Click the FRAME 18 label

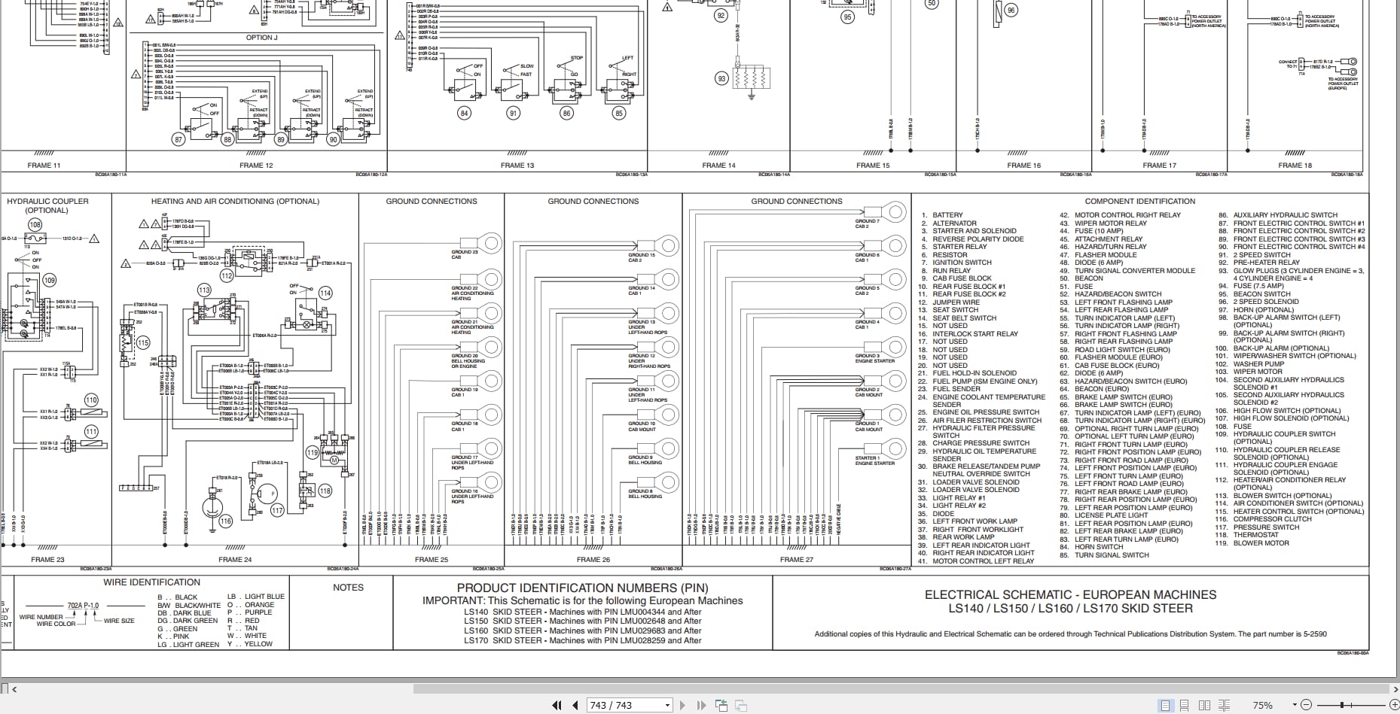[1295, 166]
